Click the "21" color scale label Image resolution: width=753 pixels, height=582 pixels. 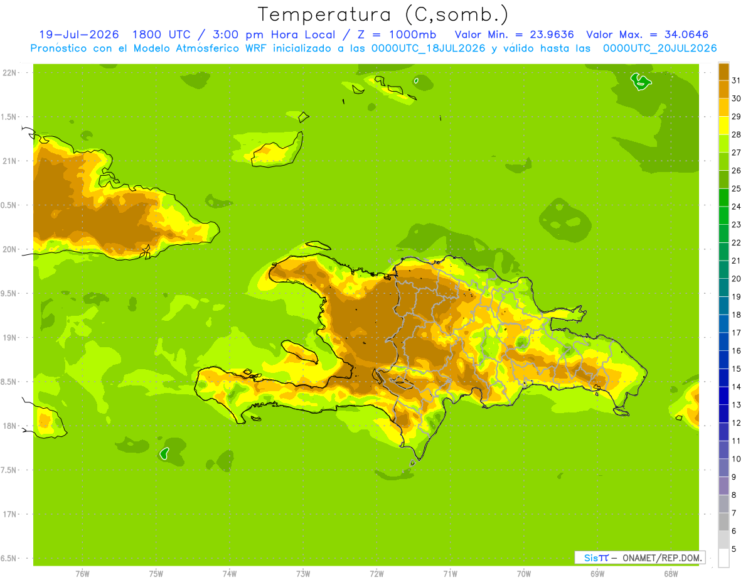(737, 261)
